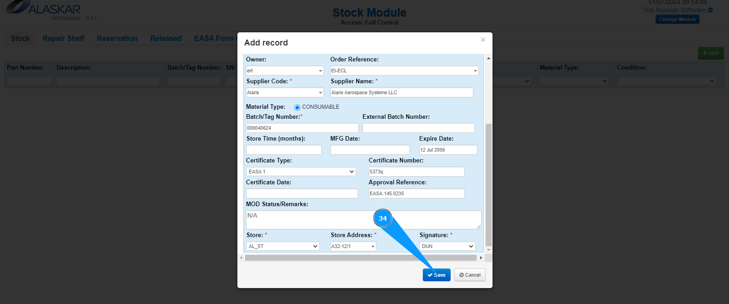729x304 pixels.
Task: Click the Change Module button
Action: point(678,19)
